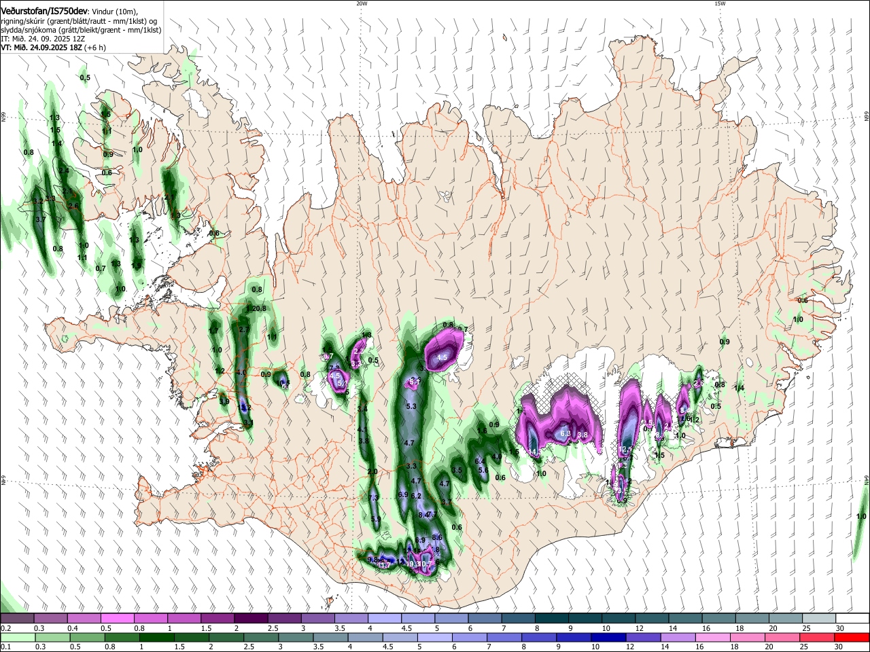Select the bright red rain swatch above label 30

point(852,637)
